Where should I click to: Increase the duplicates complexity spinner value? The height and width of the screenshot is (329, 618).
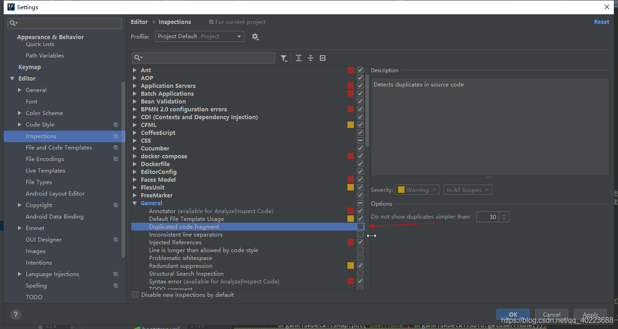(x=504, y=214)
